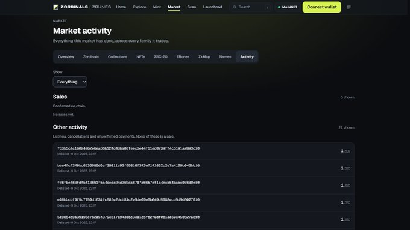This screenshot has height=230, width=410.
Task: Click the 1 ZEC price in 7c355c4c row
Action: coord(345,151)
